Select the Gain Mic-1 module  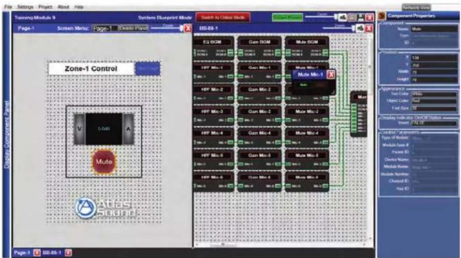259,72
